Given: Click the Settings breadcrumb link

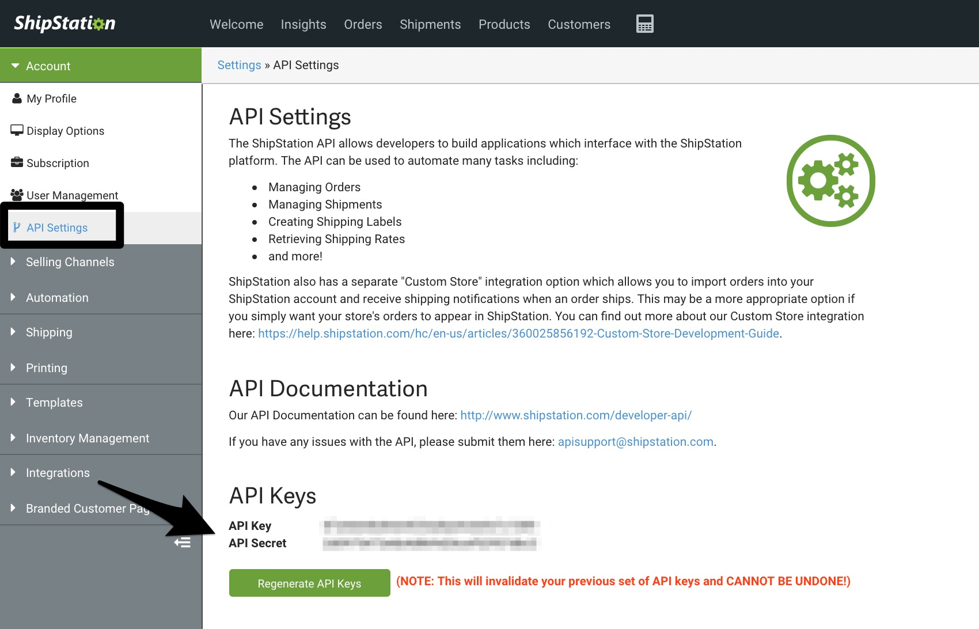Looking at the screenshot, I should tap(239, 65).
